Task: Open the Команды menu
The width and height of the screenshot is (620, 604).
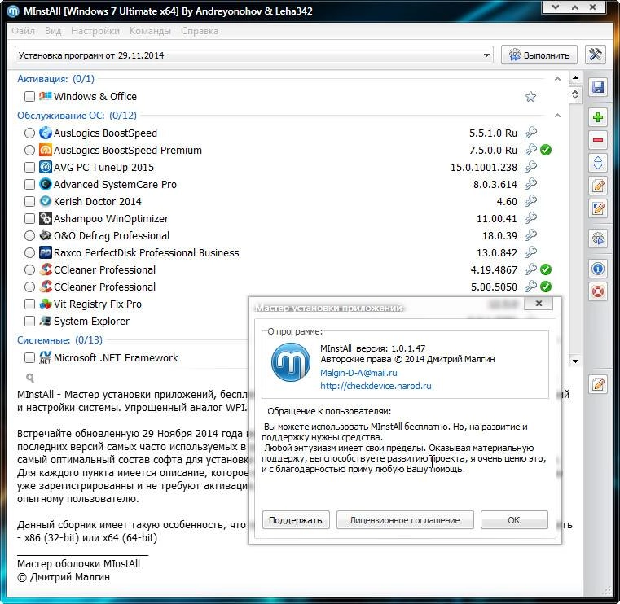Action: 150,31
